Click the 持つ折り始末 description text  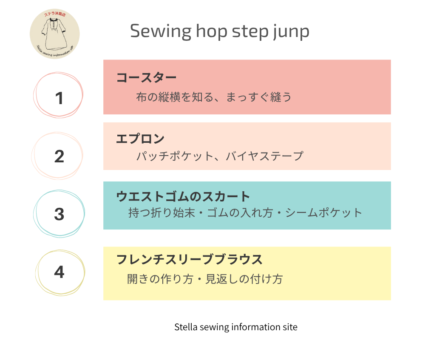pos(162,212)
